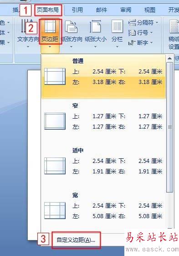Open the 页面布局 ribbon tab
The image size is (179, 256).
48,10
